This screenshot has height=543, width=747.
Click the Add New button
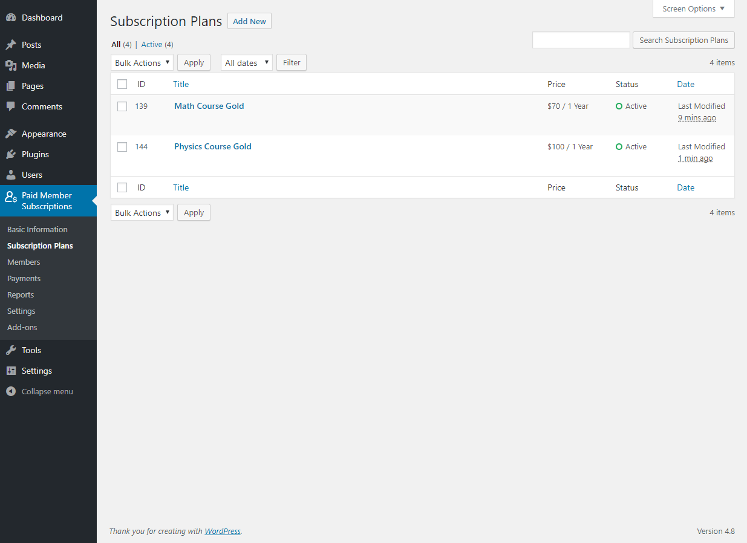(249, 21)
